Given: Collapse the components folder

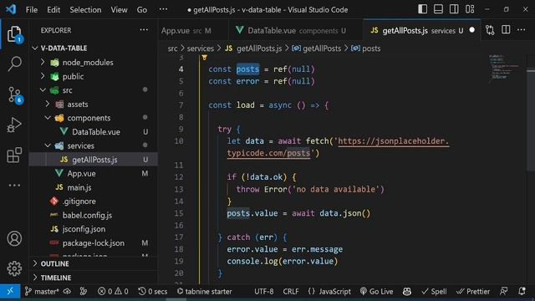Looking at the screenshot, I should pyautogui.click(x=48, y=118).
